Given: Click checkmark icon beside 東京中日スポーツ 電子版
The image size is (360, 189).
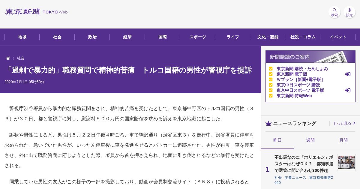Looking at the screenshot, I should pos(271,90).
